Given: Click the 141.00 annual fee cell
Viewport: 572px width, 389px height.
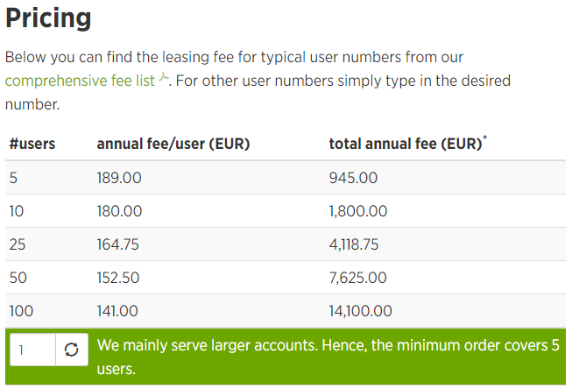Looking at the screenshot, I should tap(117, 311).
